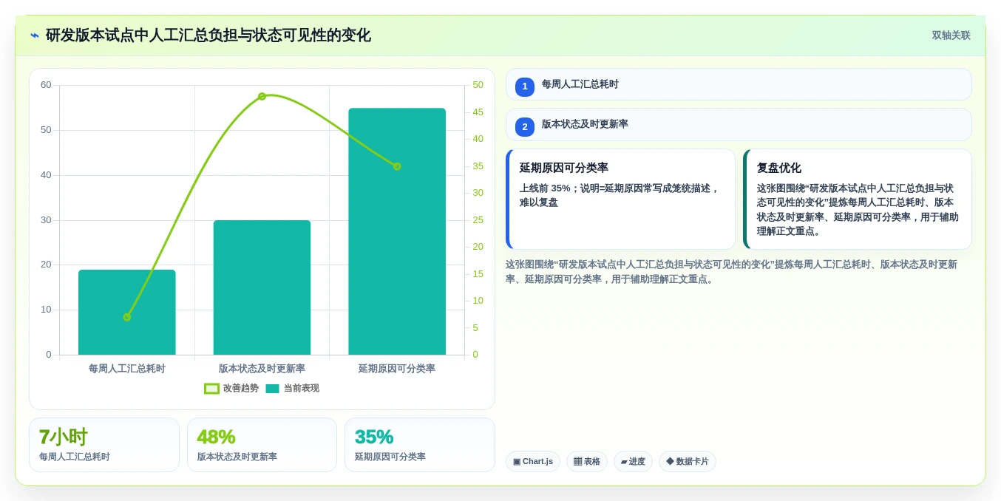Open list item 版本状态及时更新率
Image resolution: width=1001 pixels, height=501 pixels.
point(739,125)
